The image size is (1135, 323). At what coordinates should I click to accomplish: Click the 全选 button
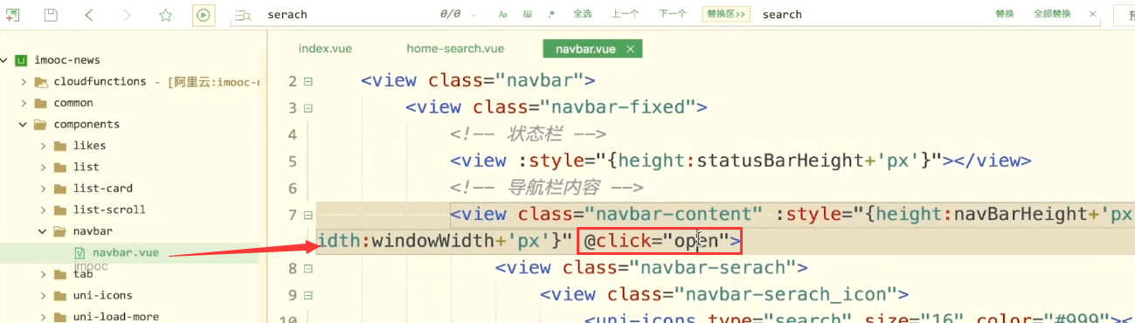coord(583,14)
